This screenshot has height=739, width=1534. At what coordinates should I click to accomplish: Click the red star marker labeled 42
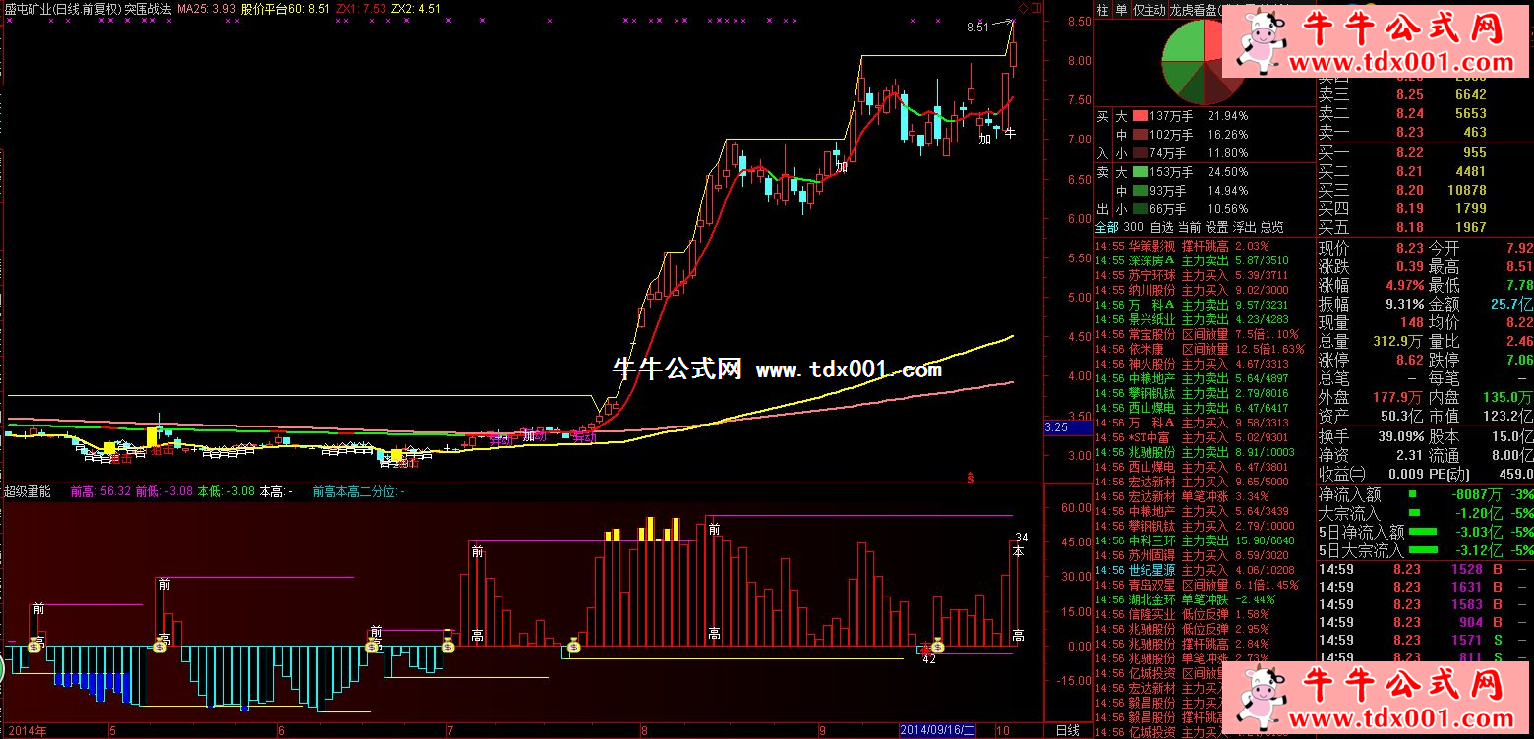(x=924, y=648)
